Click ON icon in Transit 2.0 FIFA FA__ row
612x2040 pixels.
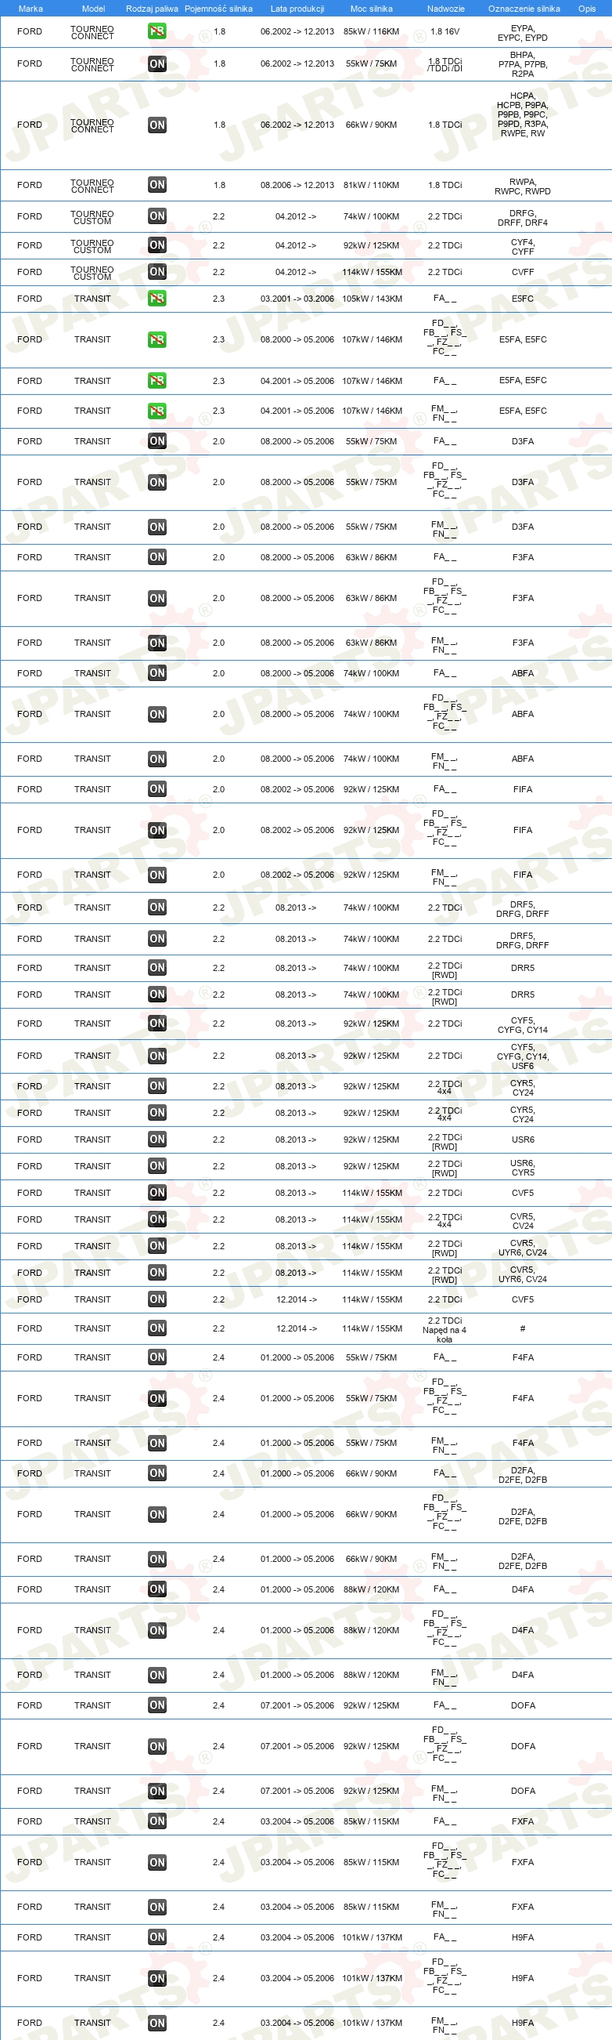[157, 789]
